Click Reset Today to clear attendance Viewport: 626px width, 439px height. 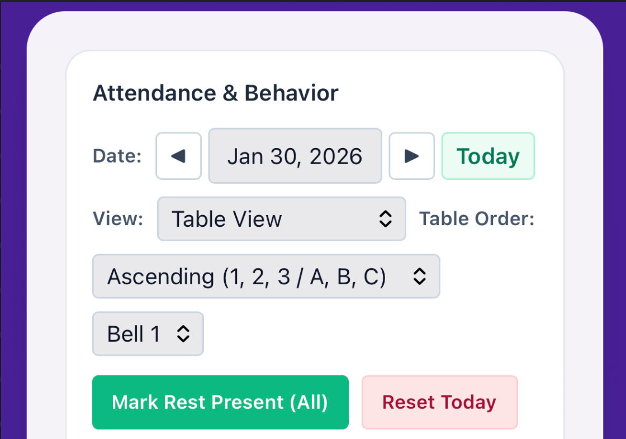[x=439, y=402]
